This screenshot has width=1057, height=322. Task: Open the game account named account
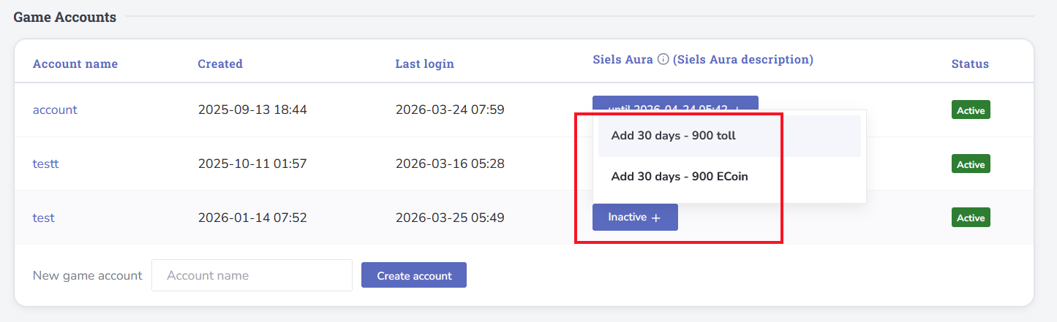coord(55,110)
